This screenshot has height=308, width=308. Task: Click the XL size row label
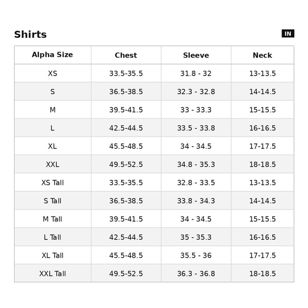pyautogui.click(x=52, y=147)
